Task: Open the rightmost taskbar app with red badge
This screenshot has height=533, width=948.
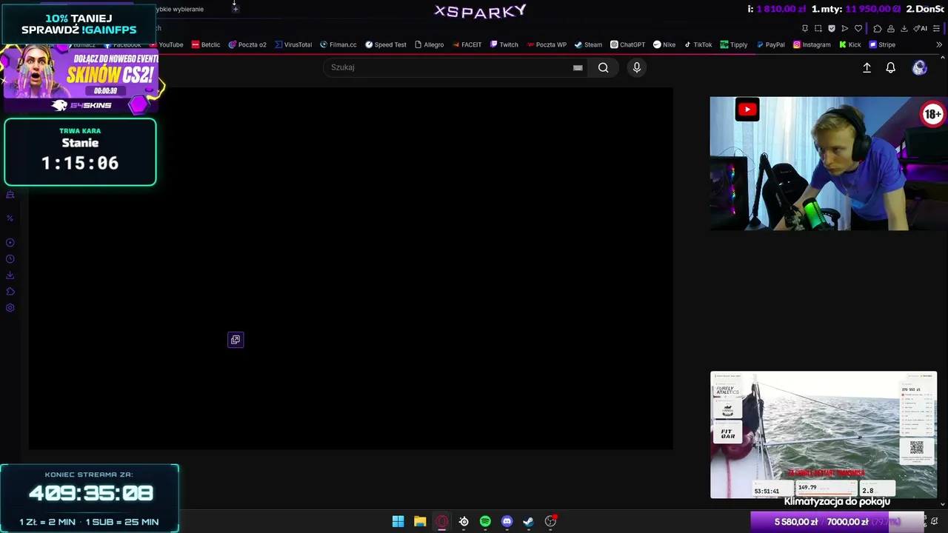Action: 550,521
